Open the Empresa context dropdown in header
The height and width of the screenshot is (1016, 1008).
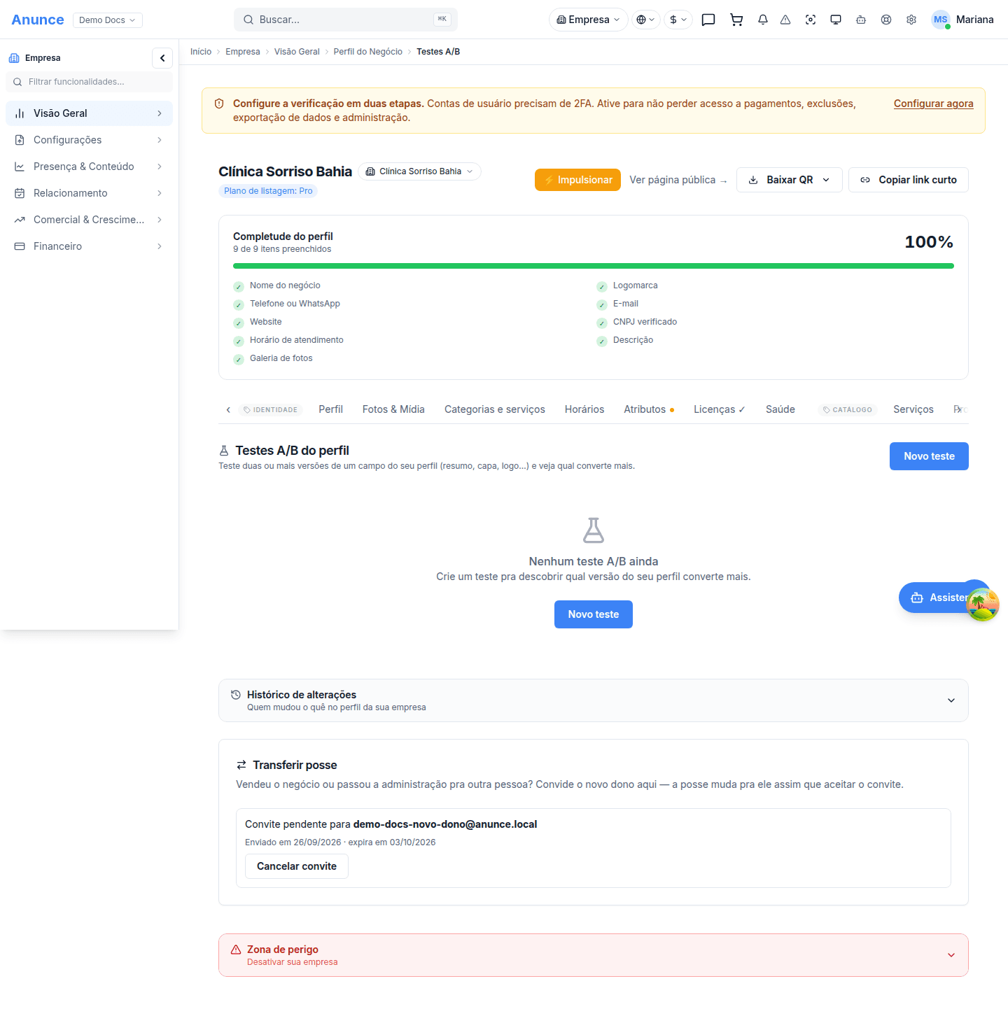[589, 20]
